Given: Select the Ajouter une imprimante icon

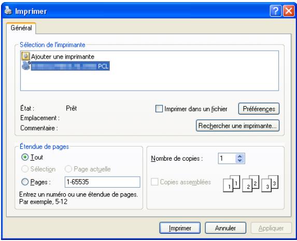Looking at the screenshot, I should tap(25, 56).
